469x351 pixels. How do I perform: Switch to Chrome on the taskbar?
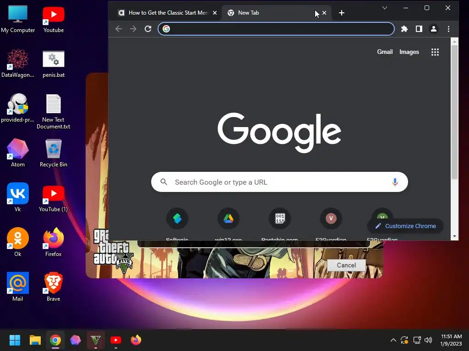click(x=55, y=340)
